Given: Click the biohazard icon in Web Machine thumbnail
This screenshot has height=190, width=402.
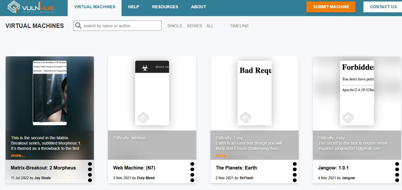Looking at the screenshot, I should coord(145,68).
